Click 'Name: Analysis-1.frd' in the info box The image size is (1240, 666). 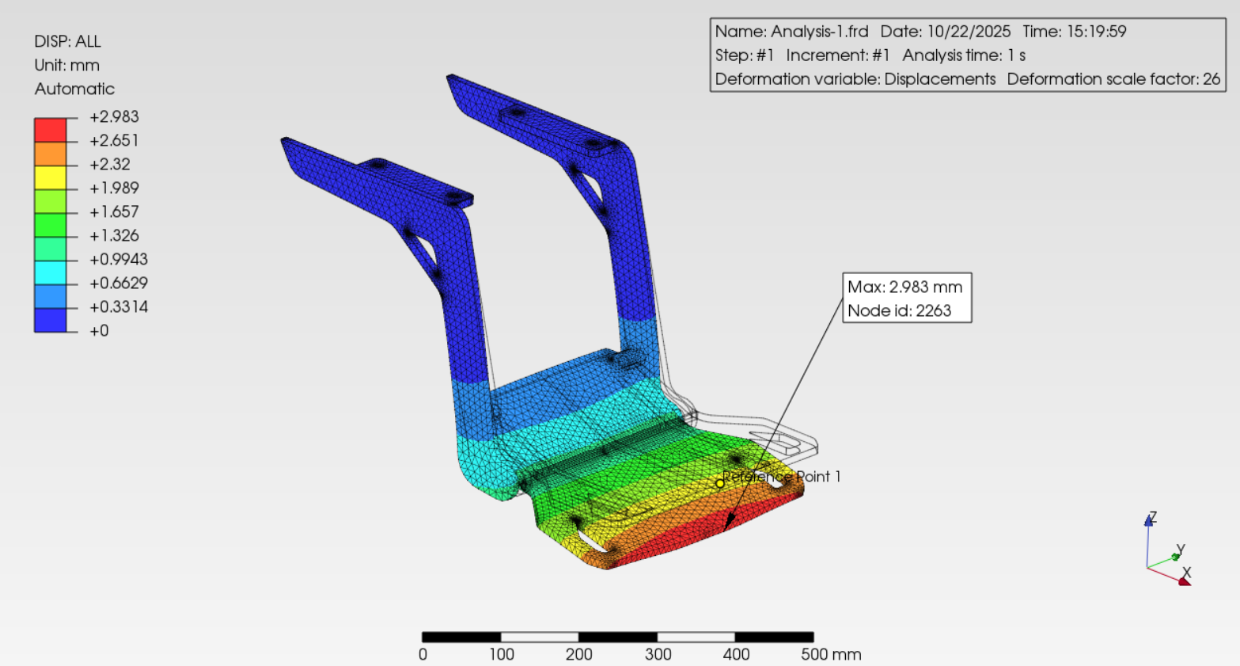click(x=791, y=32)
